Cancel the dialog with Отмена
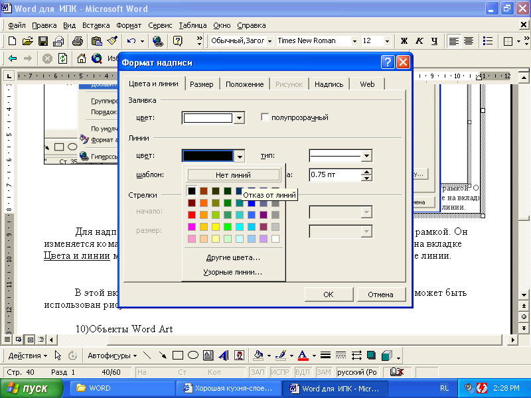The width and height of the screenshot is (531, 398). (380, 295)
